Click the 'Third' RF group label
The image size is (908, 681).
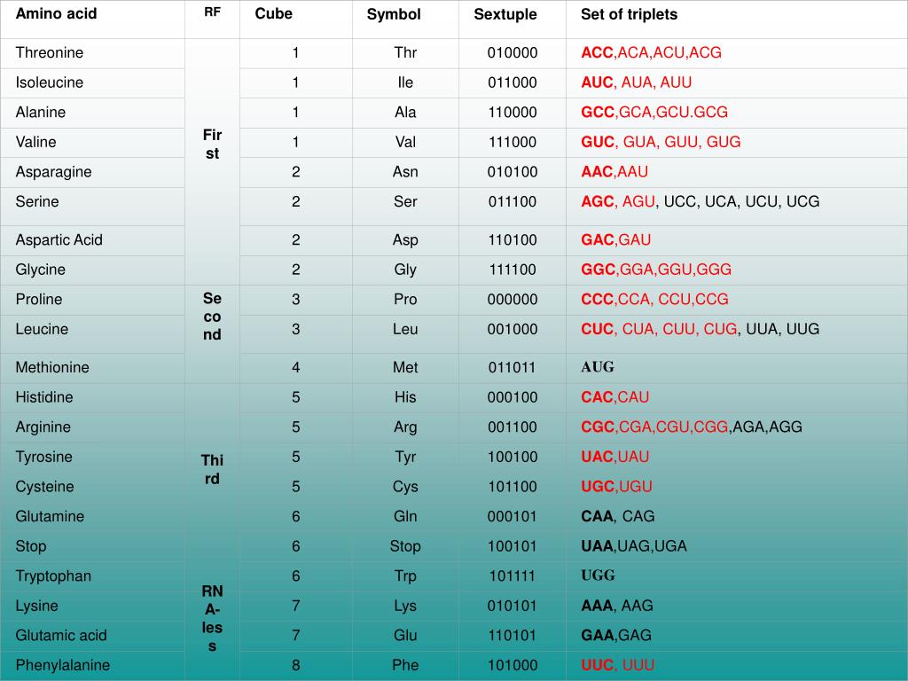(x=212, y=470)
